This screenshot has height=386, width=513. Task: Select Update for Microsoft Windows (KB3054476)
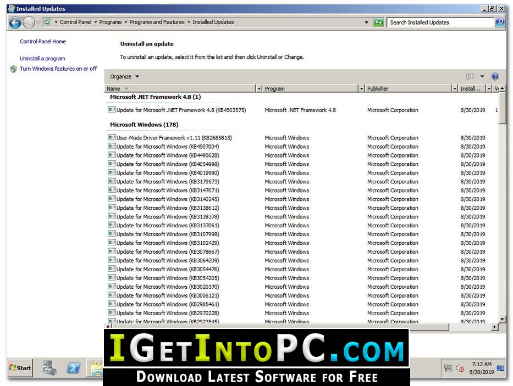168,269
